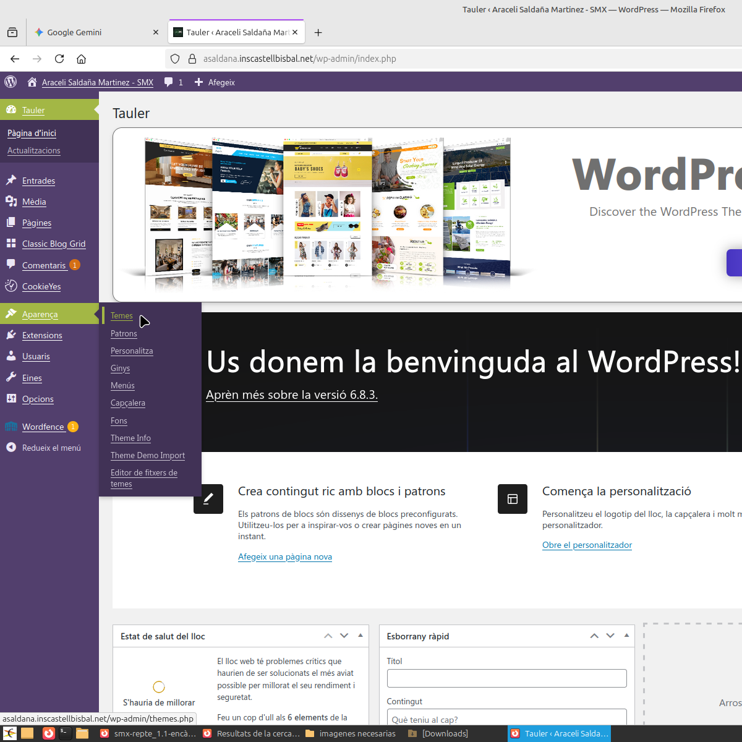The height and width of the screenshot is (742, 742).
Task: Click the Títol input field
Action: coord(506,678)
